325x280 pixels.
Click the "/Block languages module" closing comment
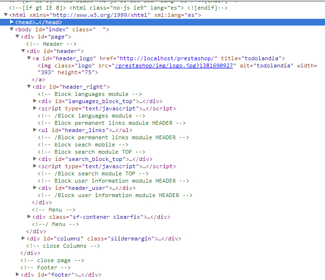(x=91, y=116)
